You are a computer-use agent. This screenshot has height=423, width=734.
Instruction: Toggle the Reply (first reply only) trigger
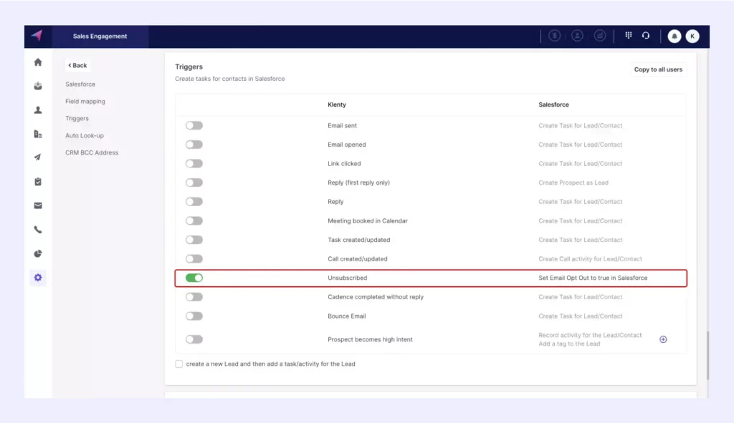point(194,183)
